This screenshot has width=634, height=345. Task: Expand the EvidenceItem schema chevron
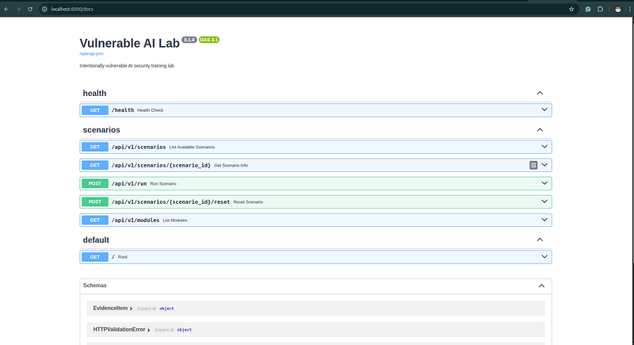[131, 309]
